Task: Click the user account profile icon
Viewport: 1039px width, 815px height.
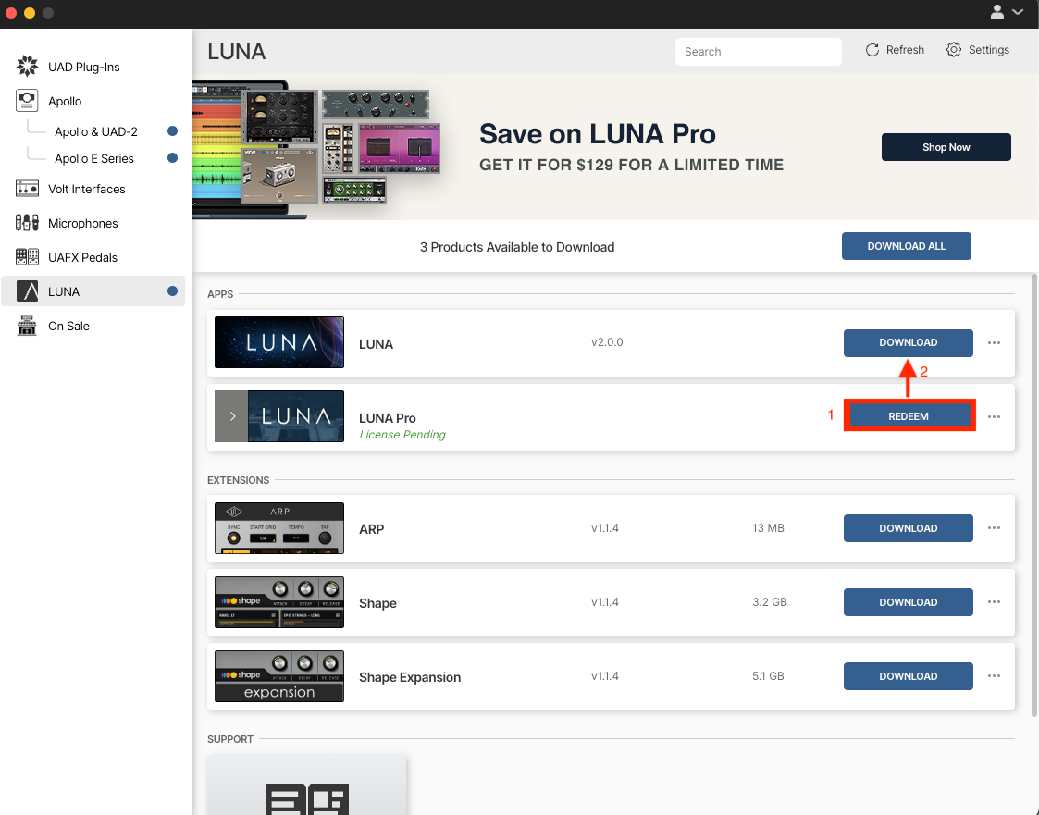Action: (996, 12)
